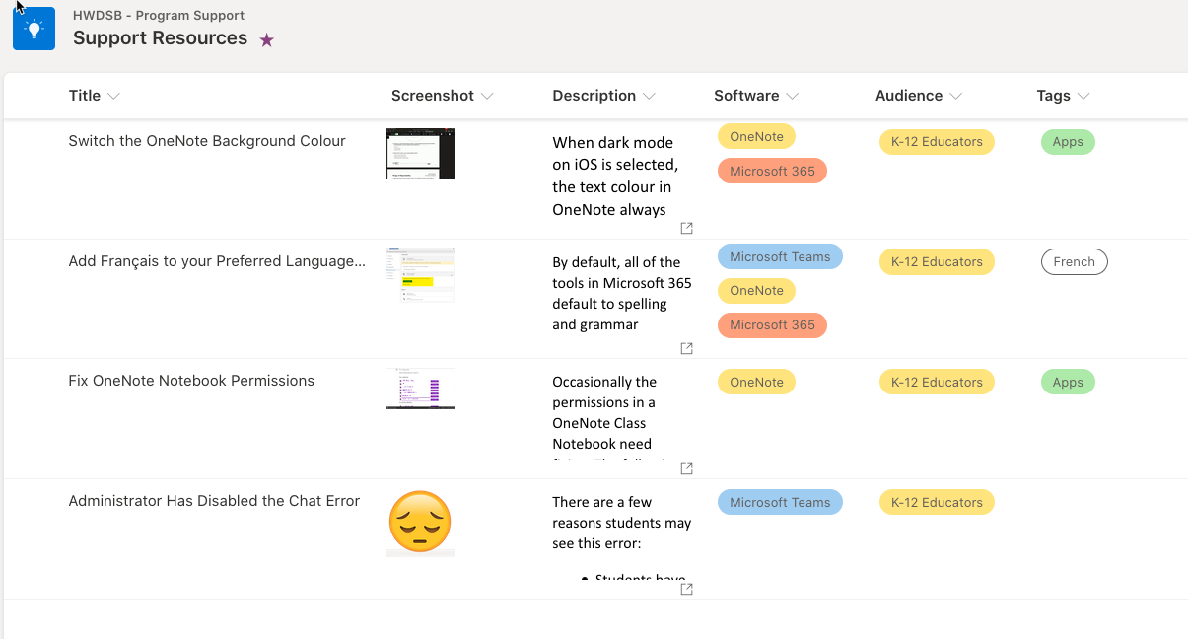
Task: Click the sad emoji screenshot thumbnail
Action: click(421, 522)
